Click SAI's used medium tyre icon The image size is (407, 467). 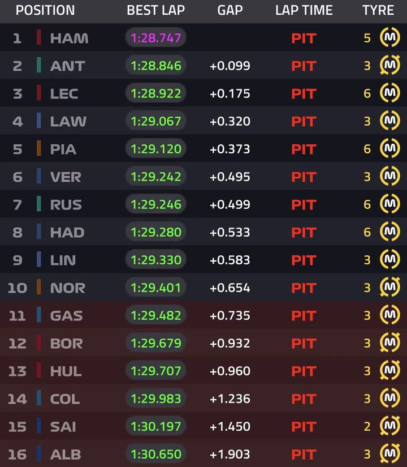(389, 426)
